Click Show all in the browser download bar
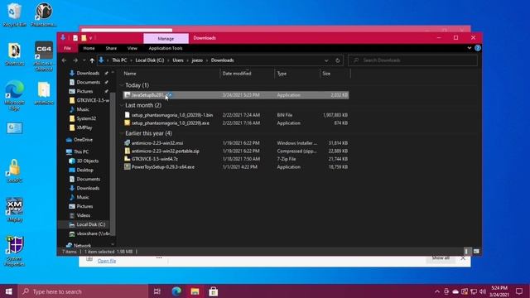The image size is (530, 298). pos(441,257)
